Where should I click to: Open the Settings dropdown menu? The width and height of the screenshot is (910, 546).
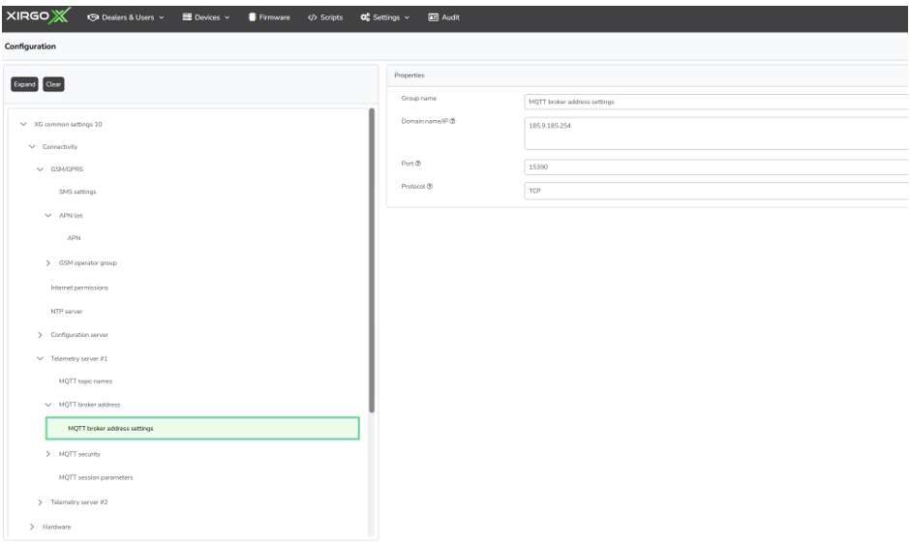(x=385, y=16)
